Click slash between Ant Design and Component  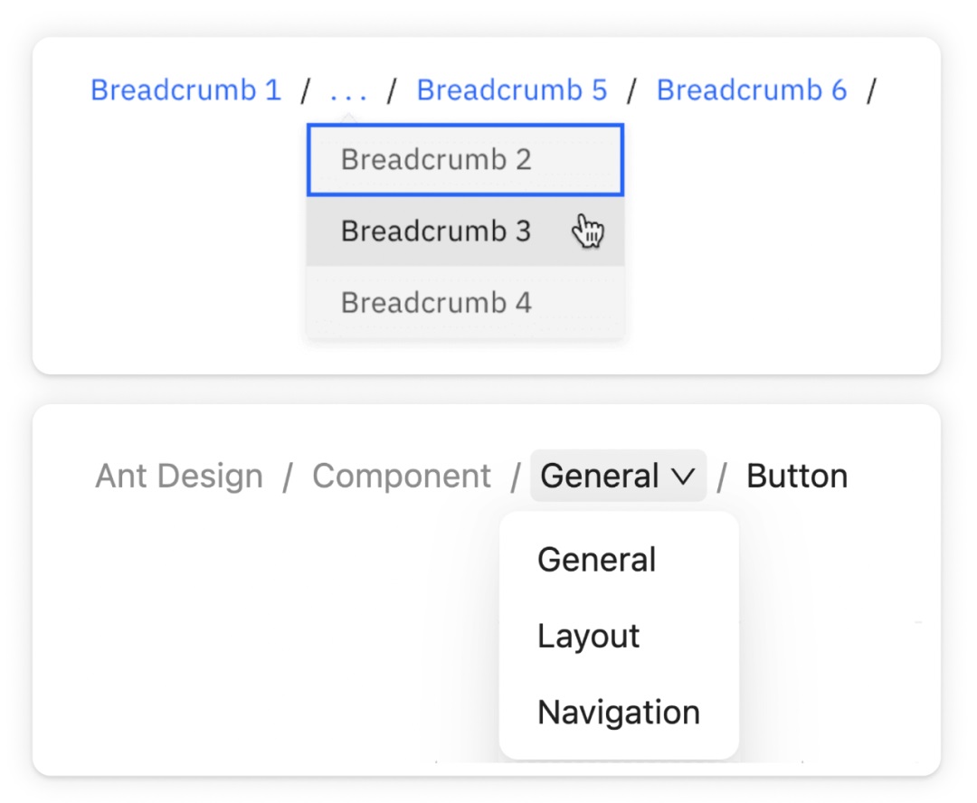pyautogui.click(x=288, y=477)
